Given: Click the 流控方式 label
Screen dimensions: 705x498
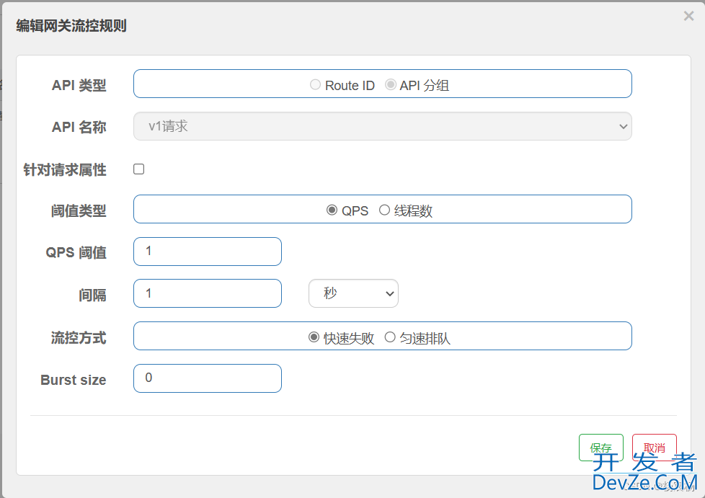Looking at the screenshot, I should point(79,337).
